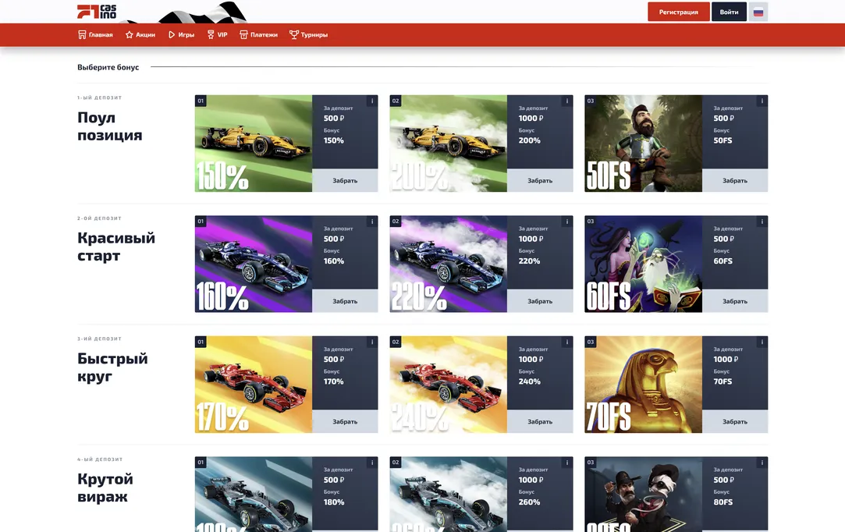Open info on the 240% third deposit bonus

point(566,341)
